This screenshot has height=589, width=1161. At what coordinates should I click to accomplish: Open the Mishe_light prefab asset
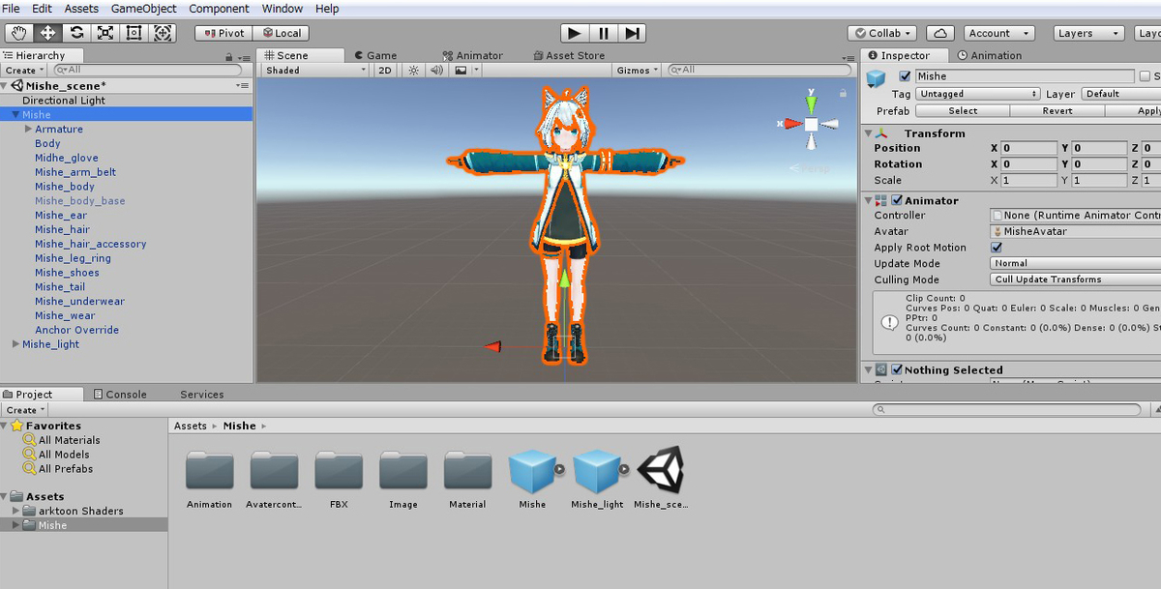597,472
